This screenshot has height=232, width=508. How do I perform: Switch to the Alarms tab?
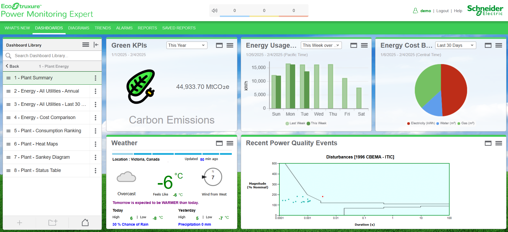(x=124, y=28)
